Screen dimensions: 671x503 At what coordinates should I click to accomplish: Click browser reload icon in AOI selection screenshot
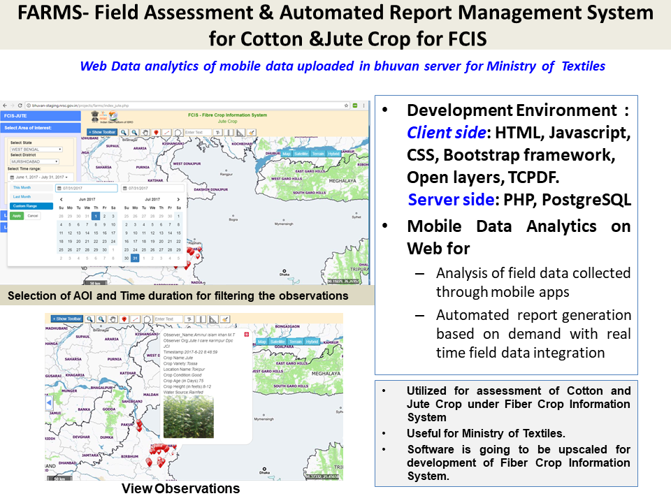20,105
